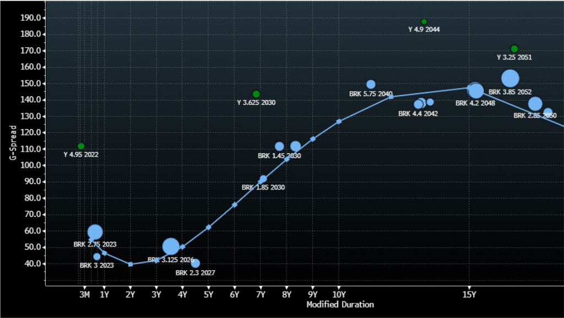Select the curve marker at 6Y duration
The width and height of the screenshot is (564, 318).
[x=235, y=205]
